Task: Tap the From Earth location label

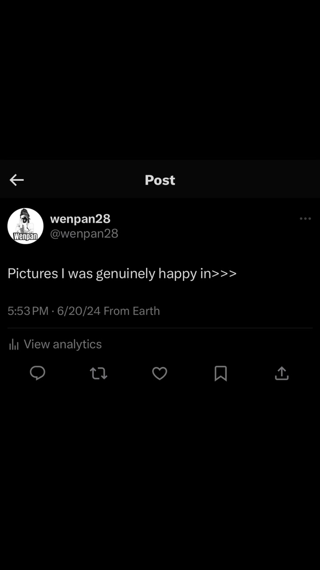Action: [x=132, y=311]
